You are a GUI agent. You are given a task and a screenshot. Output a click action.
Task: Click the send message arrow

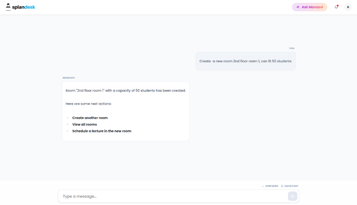click(x=293, y=196)
